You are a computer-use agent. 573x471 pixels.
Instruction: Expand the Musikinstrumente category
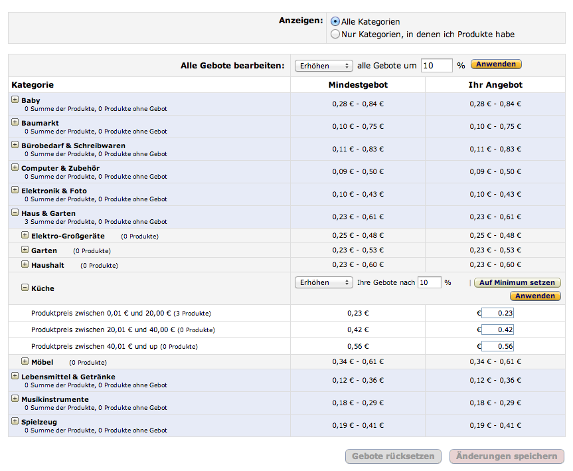click(15, 399)
